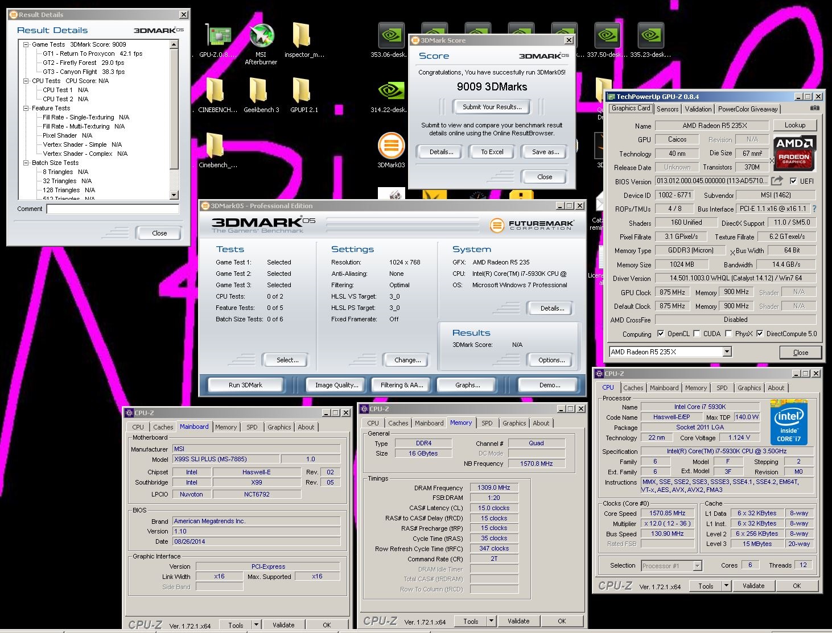Screen dimensions: 832x633
Task: Switch to the Sensors tab in GPU-Z
Action: [x=668, y=109]
